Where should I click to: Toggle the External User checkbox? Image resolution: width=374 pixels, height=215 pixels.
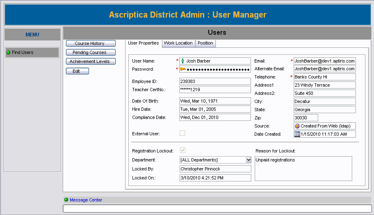(x=182, y=133)
